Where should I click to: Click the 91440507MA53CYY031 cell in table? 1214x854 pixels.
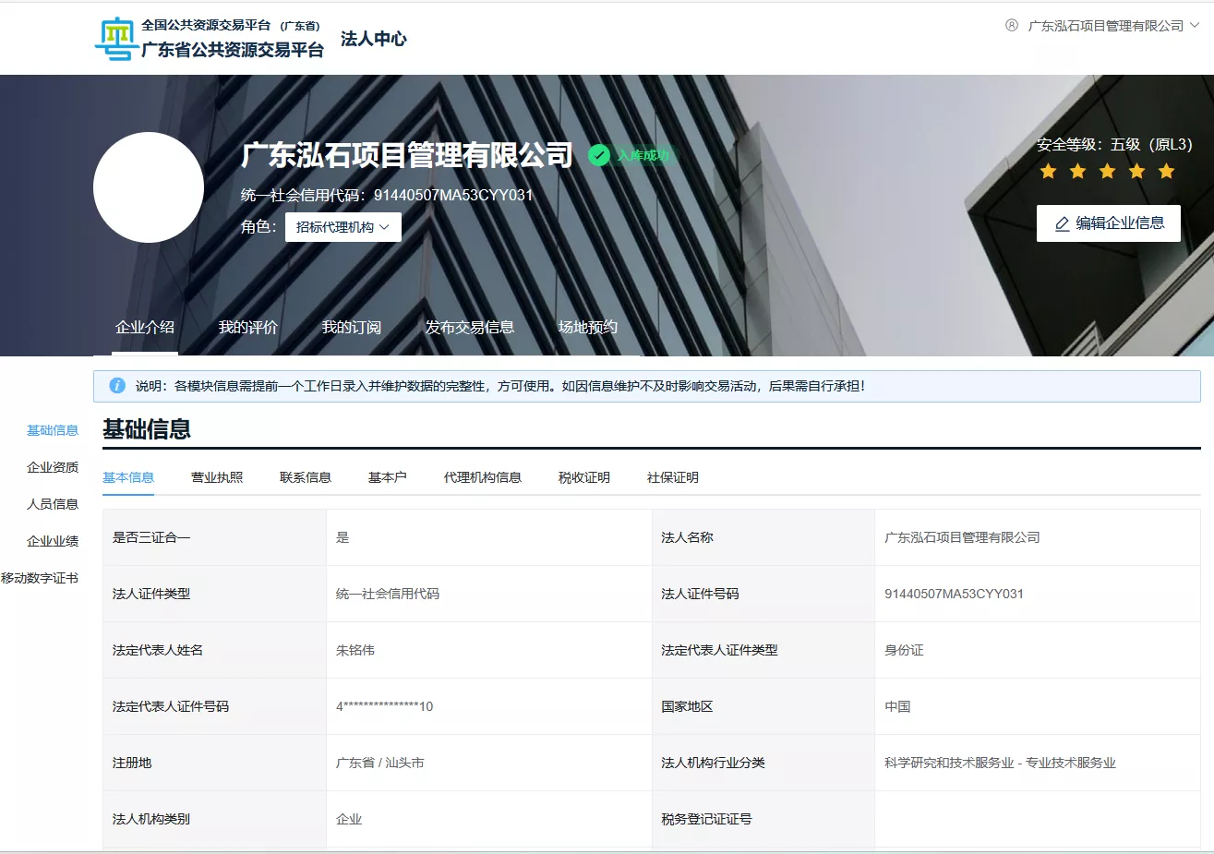[954, 594]
